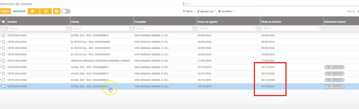Screen dimensions: 359x109
Task: Open record CRTN-2024-0004
Action: coord(17,54)
